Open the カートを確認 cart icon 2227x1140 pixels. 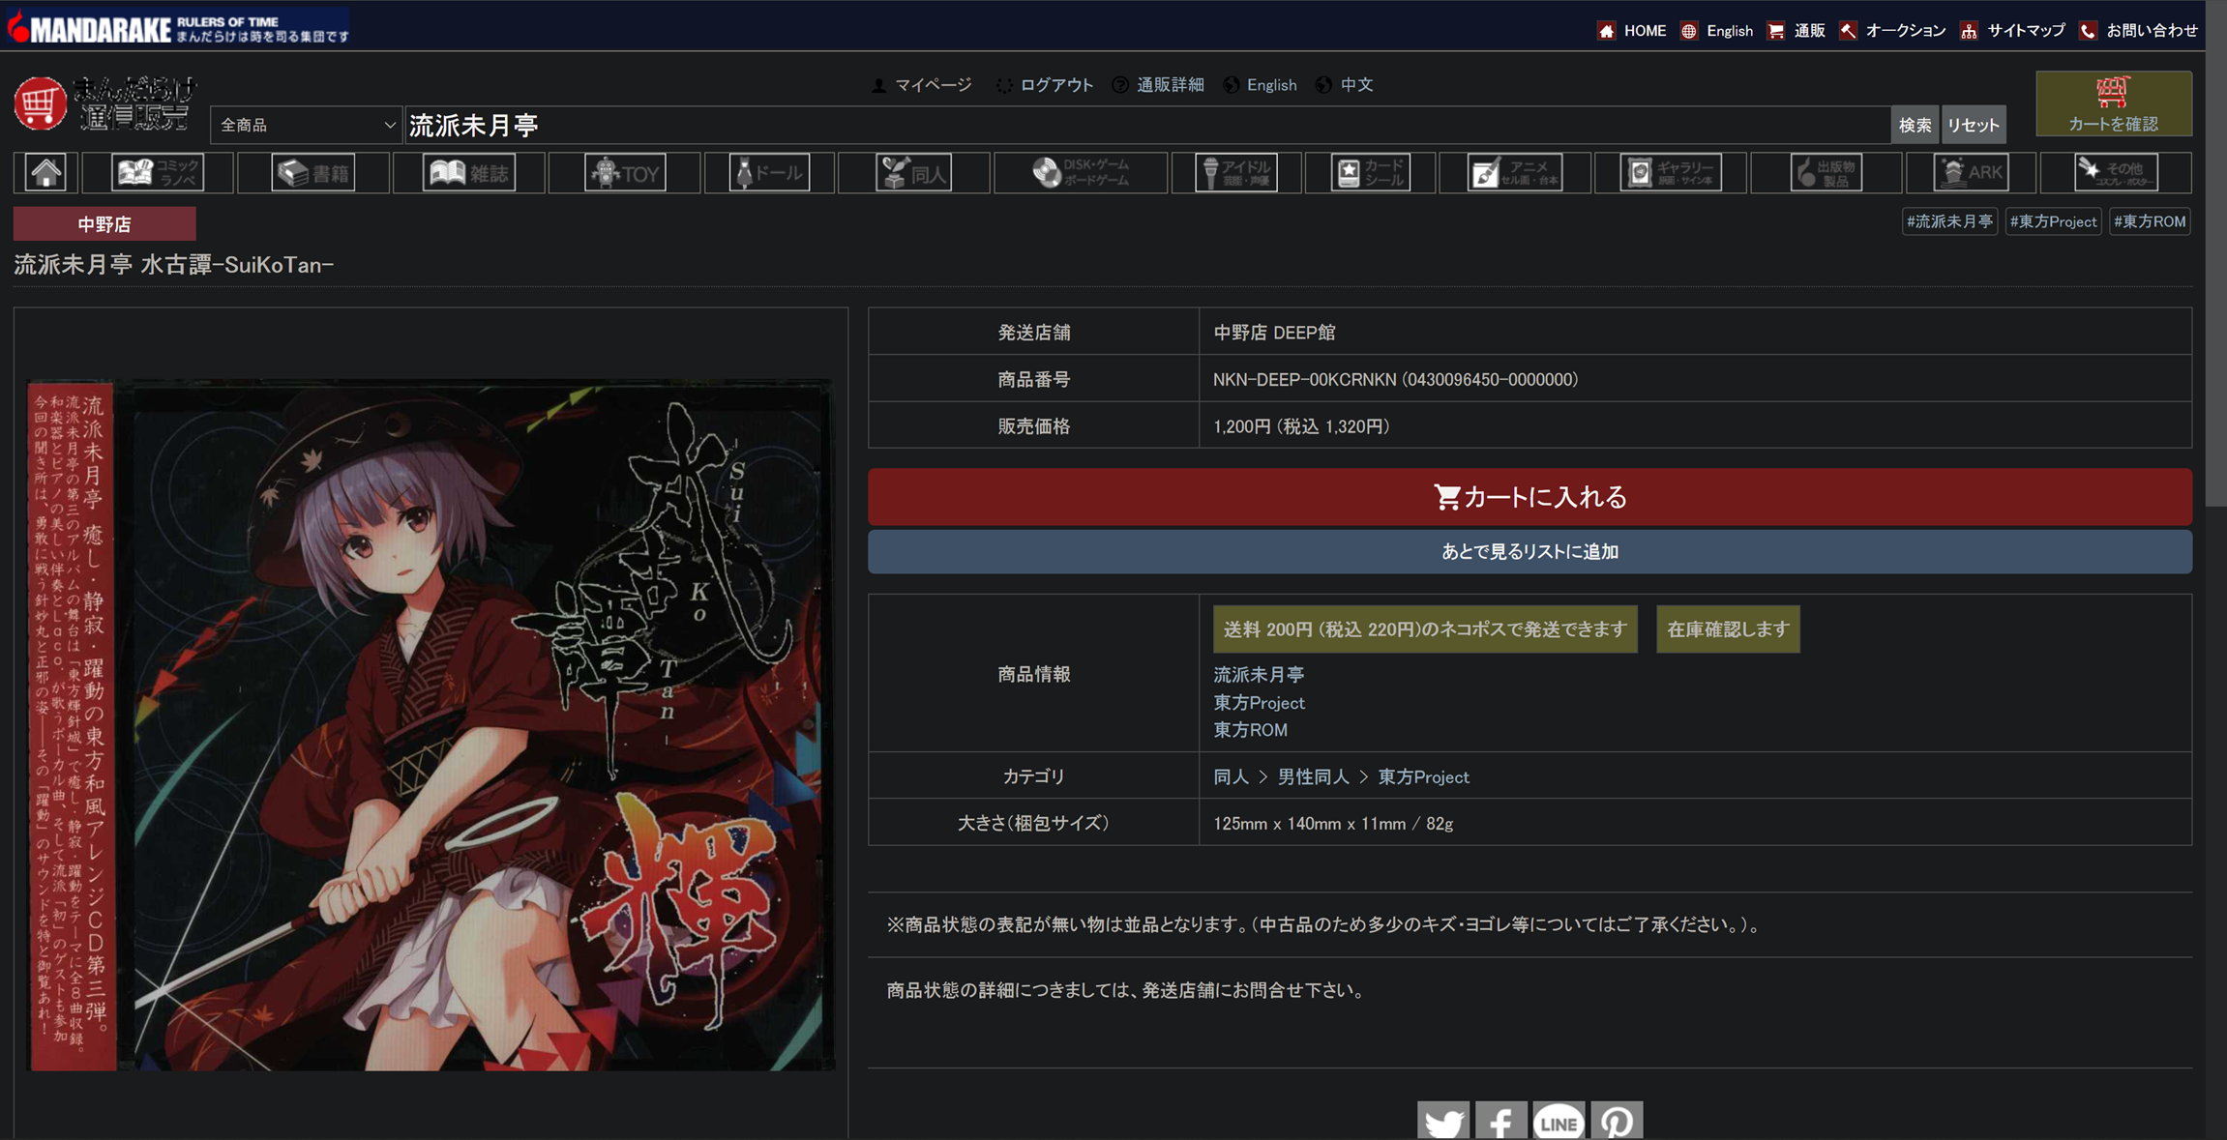tap(2113, 103)
